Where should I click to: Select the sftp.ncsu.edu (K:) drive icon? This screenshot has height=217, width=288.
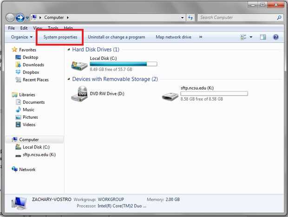tap(170, 96)
